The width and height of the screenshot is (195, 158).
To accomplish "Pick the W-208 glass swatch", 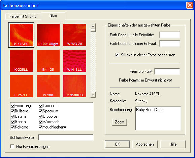I will coord(48,86).
